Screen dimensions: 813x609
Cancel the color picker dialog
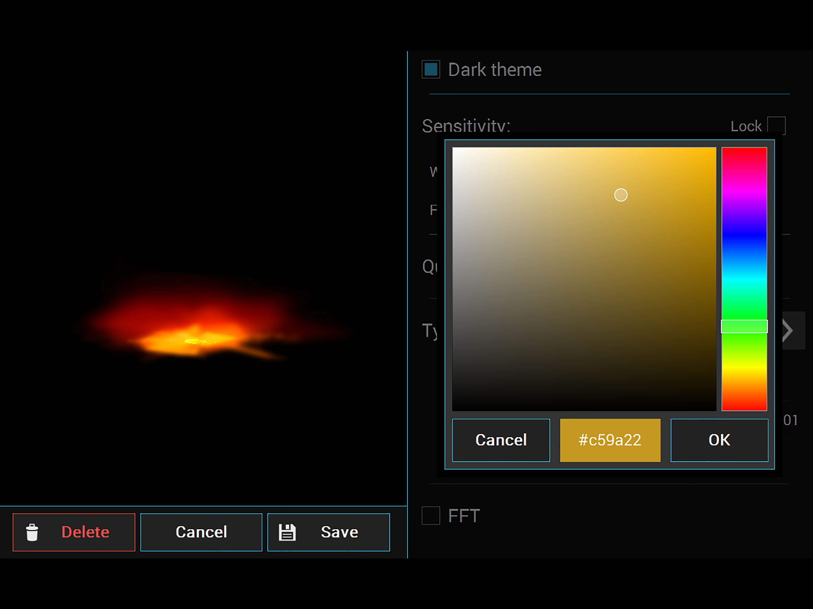click(501, 440)
